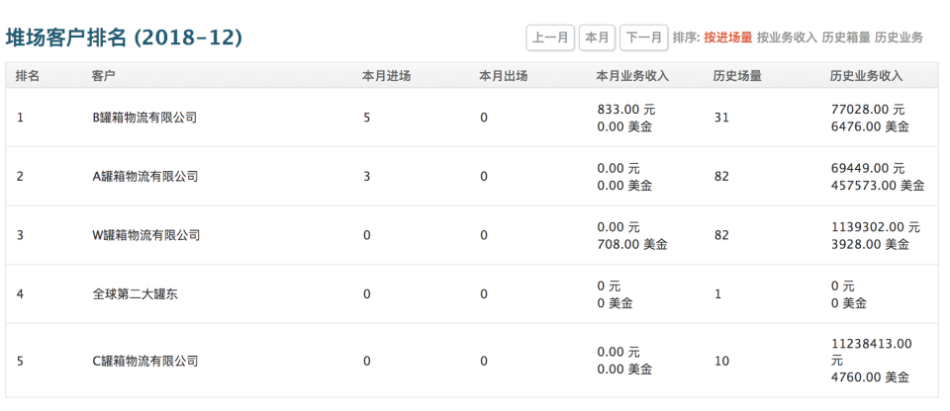Go to next month with 下一月

tap(643, 38)
